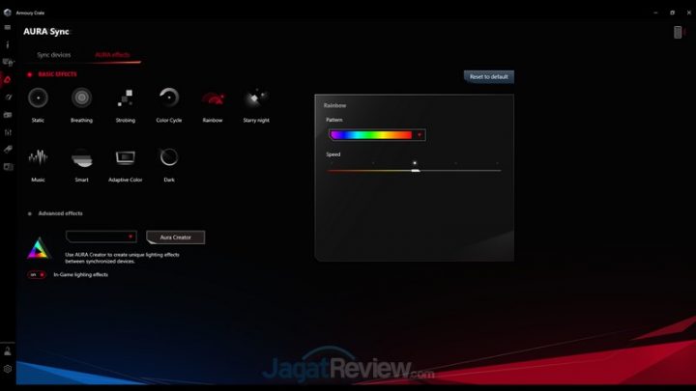This screenshot has height=391, width=696.
Task: Choose the Breathing effect icon
Action: 81,98
